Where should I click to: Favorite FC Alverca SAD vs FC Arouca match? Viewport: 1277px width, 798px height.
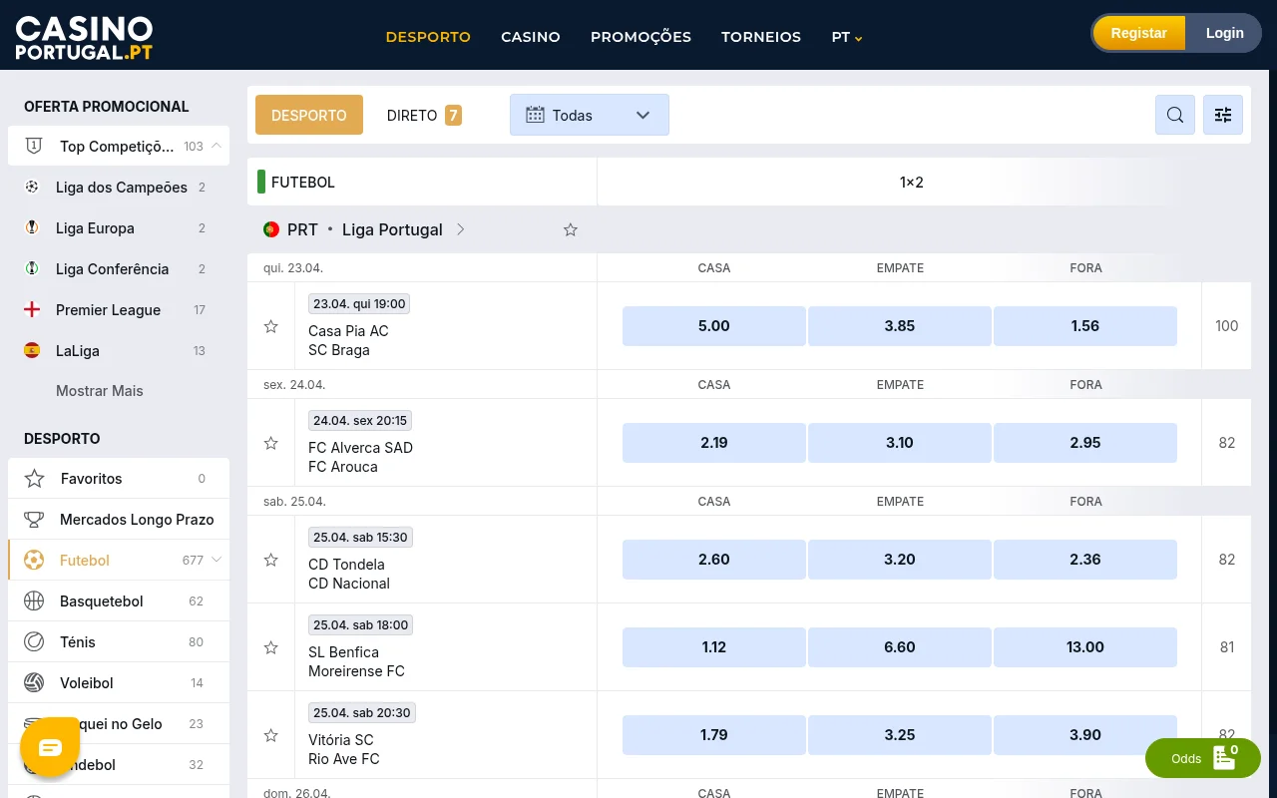click(270, 443)
